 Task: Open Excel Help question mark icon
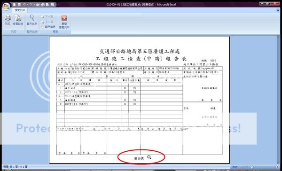278,10
